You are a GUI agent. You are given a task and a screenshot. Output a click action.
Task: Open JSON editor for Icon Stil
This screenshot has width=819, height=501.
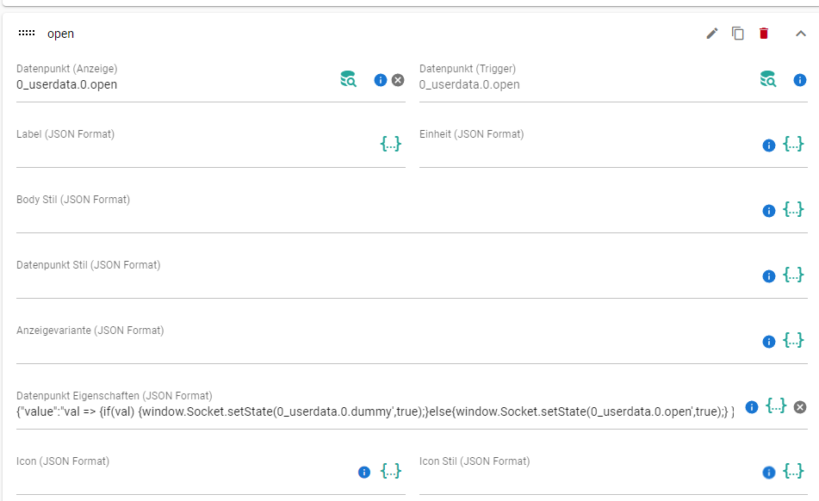point(794,471)
